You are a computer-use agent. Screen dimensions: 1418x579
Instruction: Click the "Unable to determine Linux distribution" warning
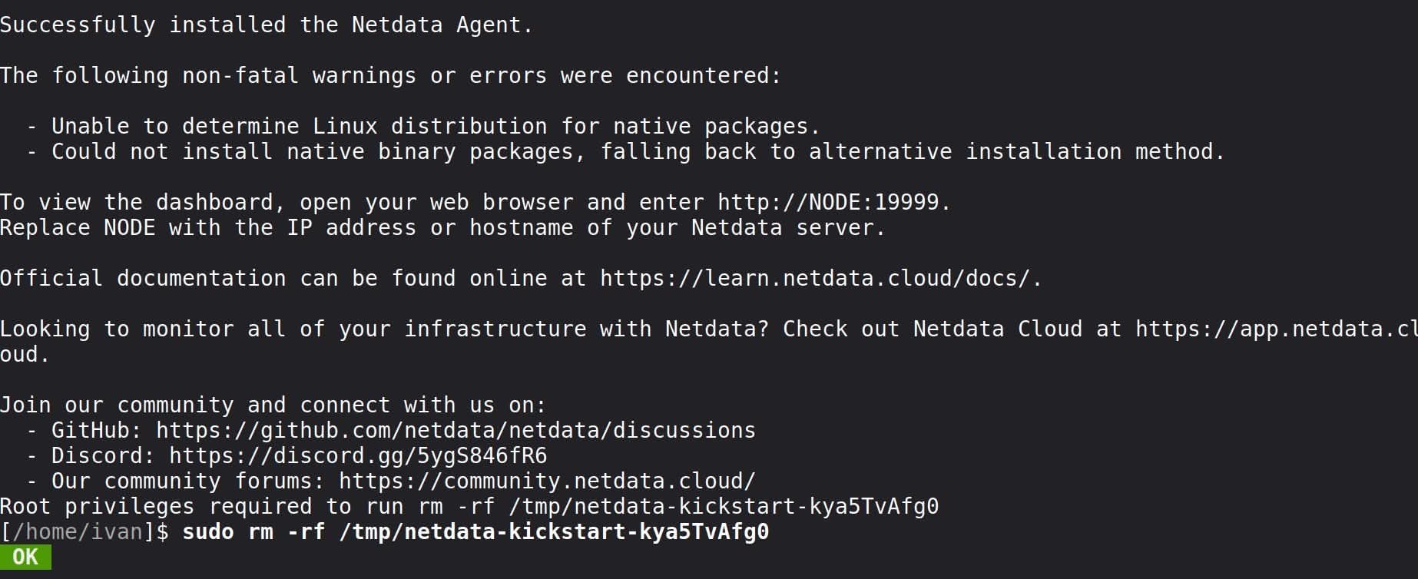point(436,126)
